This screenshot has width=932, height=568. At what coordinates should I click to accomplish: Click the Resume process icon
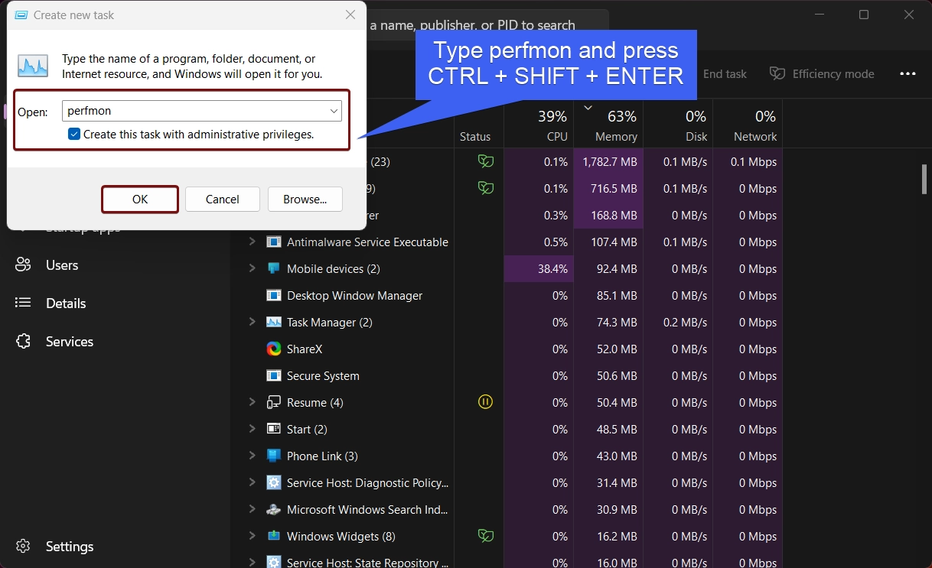point(273,402)
